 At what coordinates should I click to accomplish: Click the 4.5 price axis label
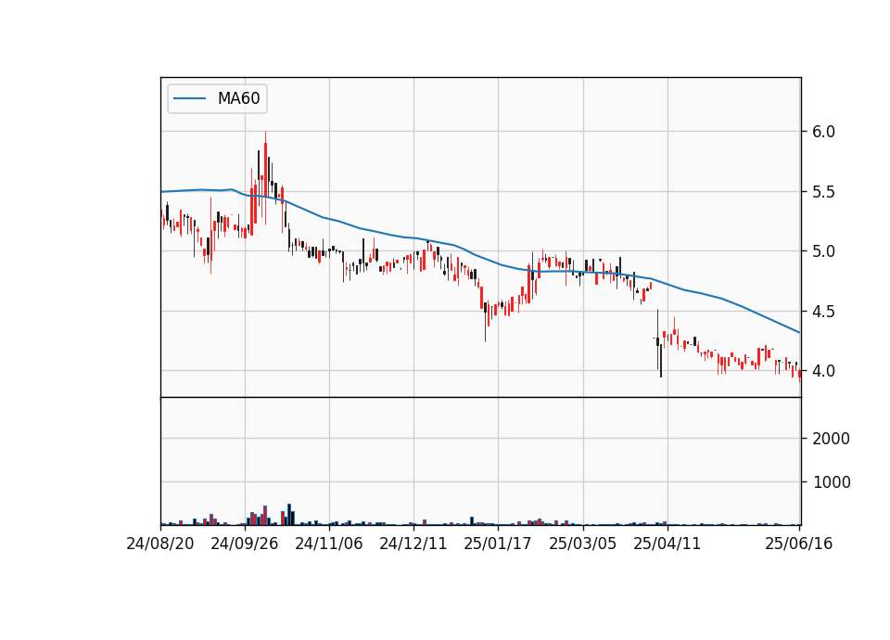click(823, 312)
